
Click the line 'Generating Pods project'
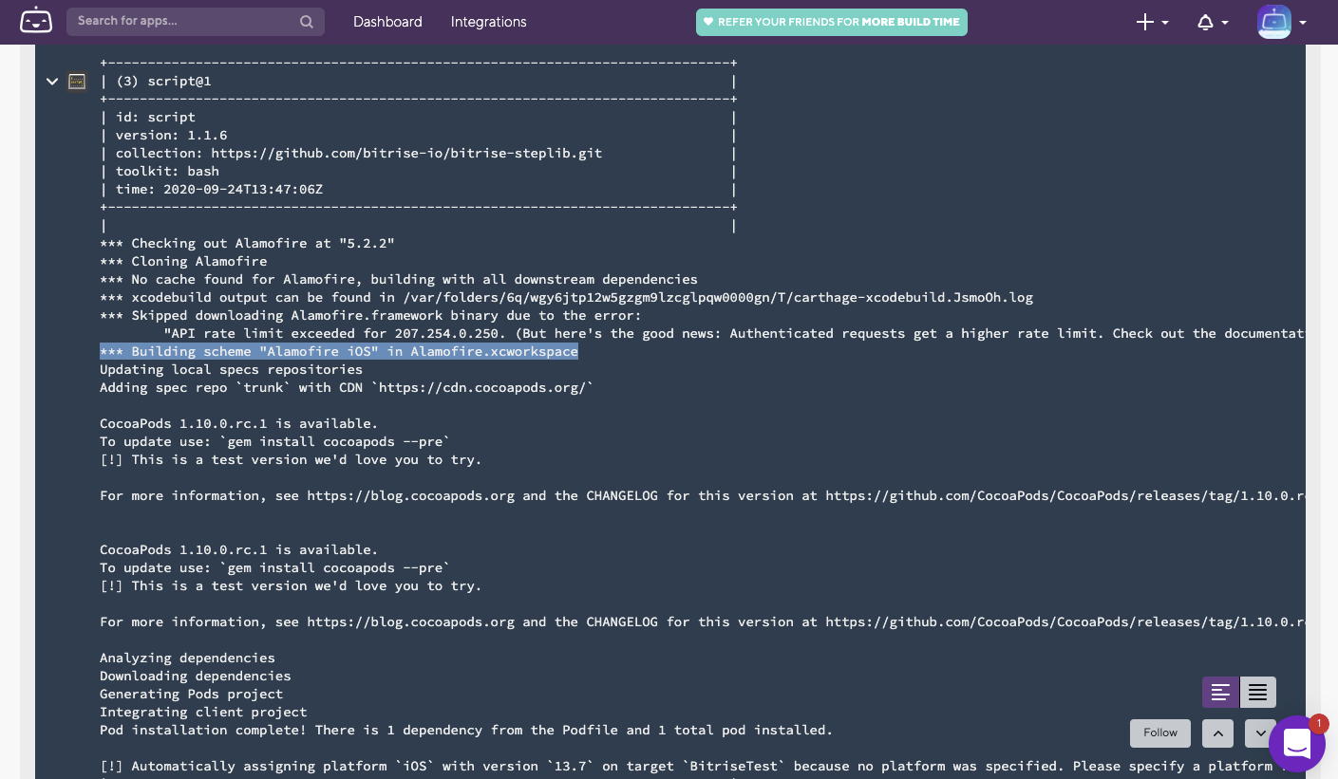pyautogui.click(x=191, y=695)
